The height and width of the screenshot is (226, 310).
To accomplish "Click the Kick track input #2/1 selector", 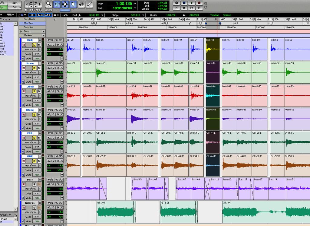I will 55,40.
